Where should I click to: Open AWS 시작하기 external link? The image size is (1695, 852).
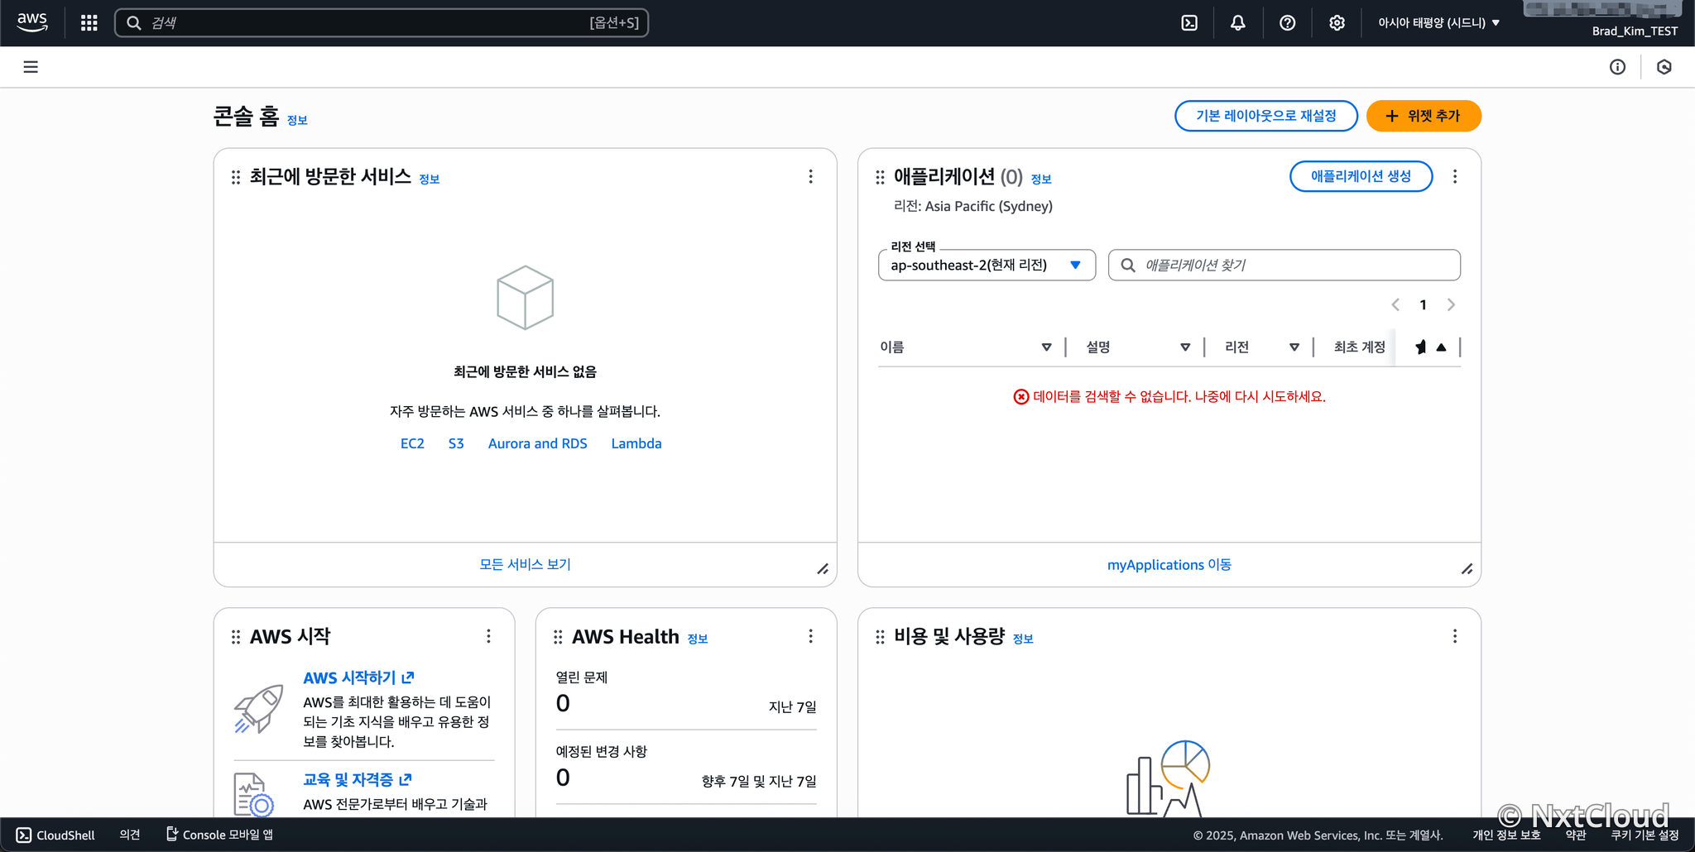point(358,678)
